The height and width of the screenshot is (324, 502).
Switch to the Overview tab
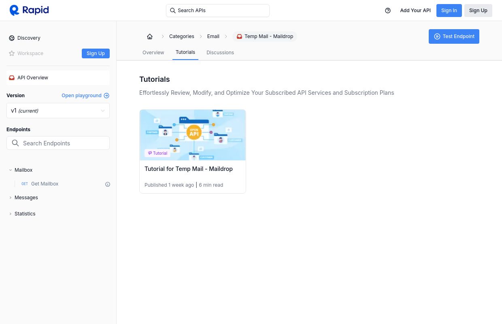point(153,53)
